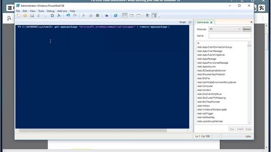Click the Insert button in Commands pane
The width and height of the screenshot is (271, 152).
coord(240,129)
